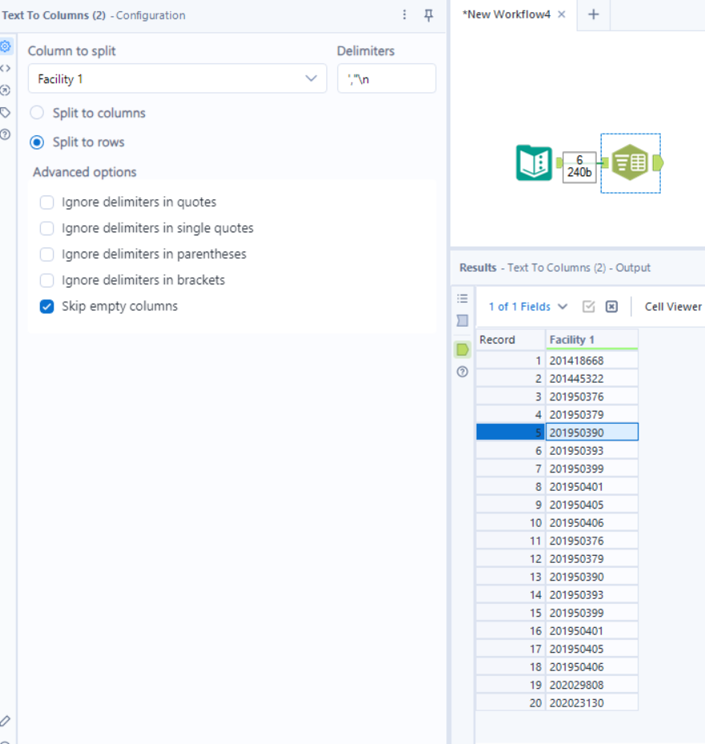Select record 8 cell 201950401
Image resolution: width=705 pixels, height=744 pixels.
591,487
